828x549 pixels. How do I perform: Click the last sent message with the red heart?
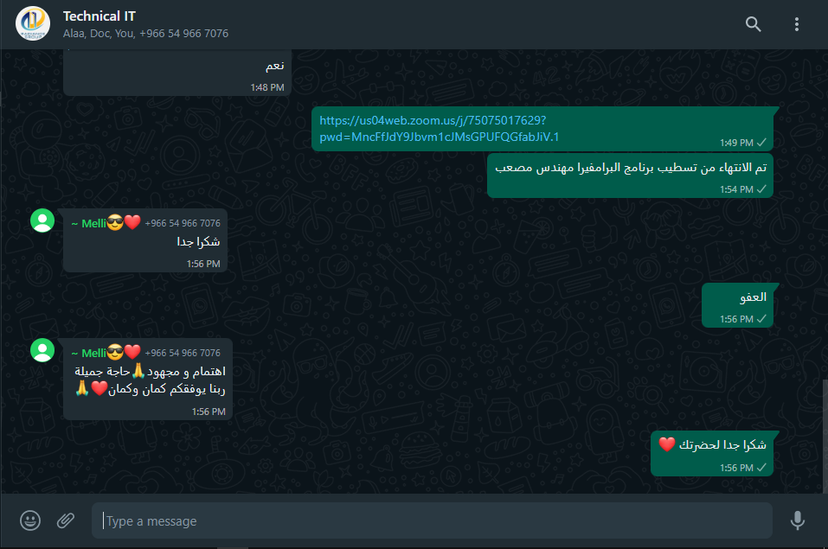pyautogui.click(x=712, y=453)
